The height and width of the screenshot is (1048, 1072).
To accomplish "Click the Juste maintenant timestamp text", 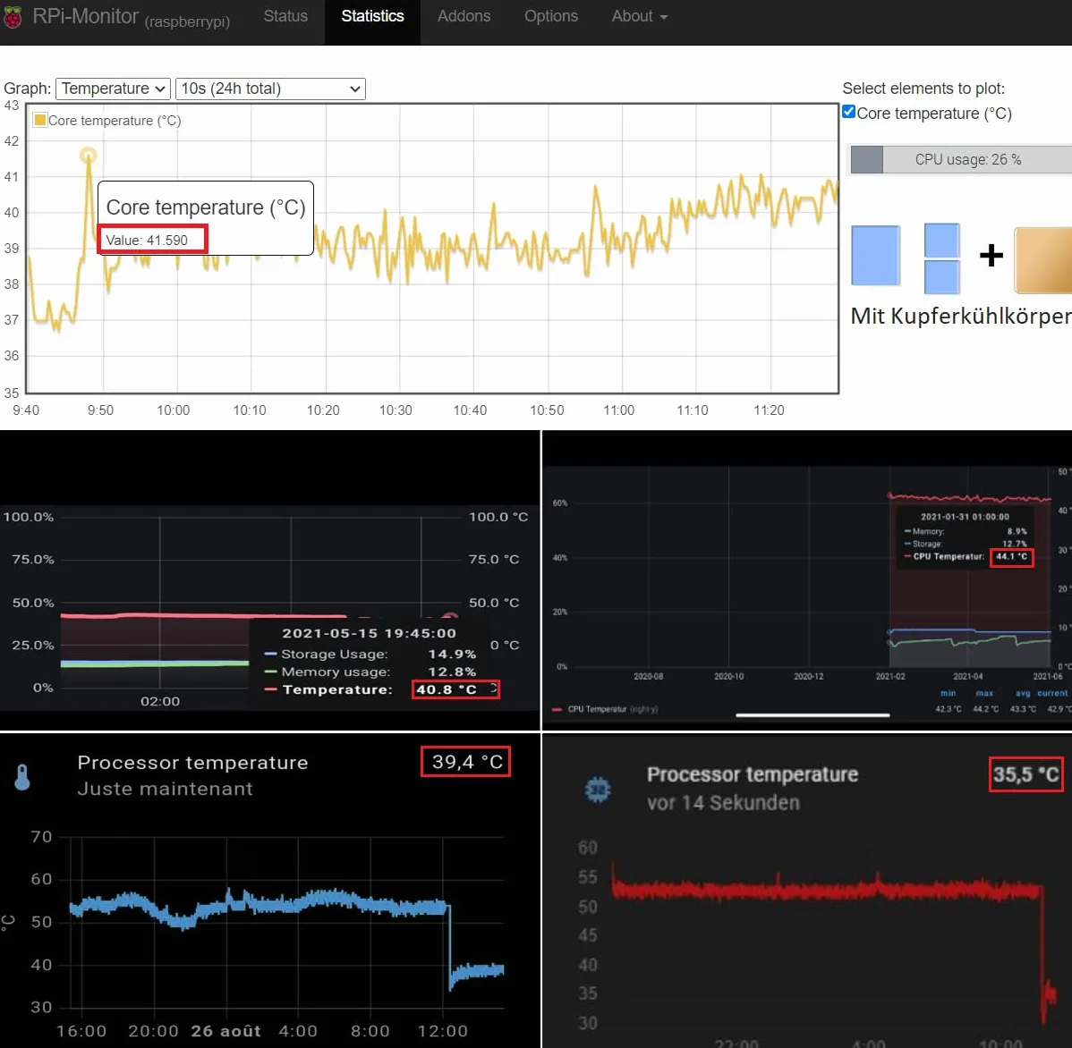I will point(165,789).
